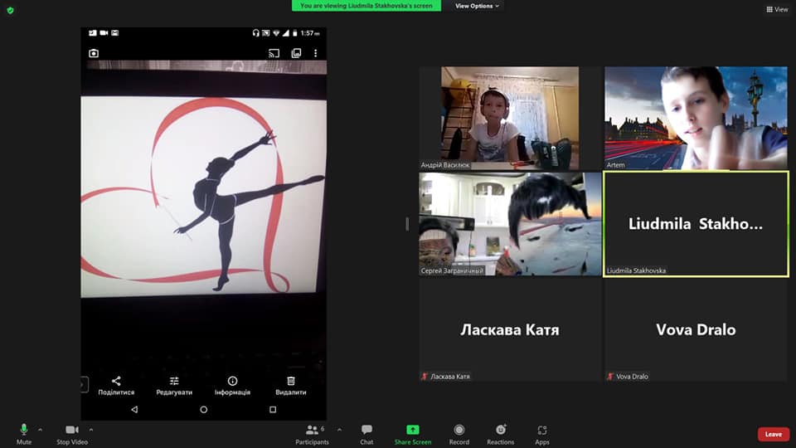Screen dimensions: 796x448
Task: Tap the gallery album icon in phone
Action: pos(296,53)
